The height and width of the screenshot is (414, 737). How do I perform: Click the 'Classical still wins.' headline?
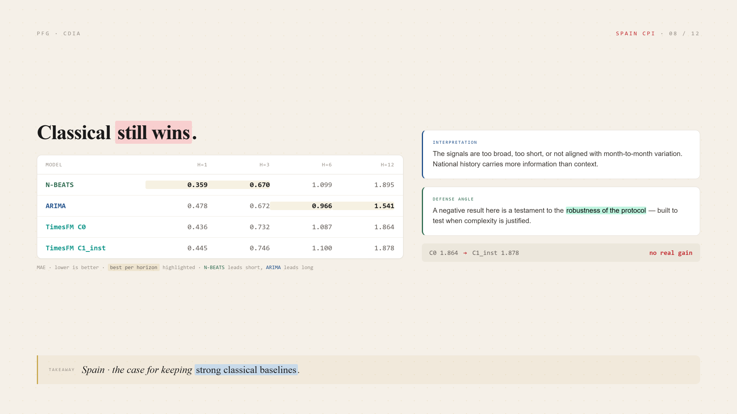pos(117,133)
